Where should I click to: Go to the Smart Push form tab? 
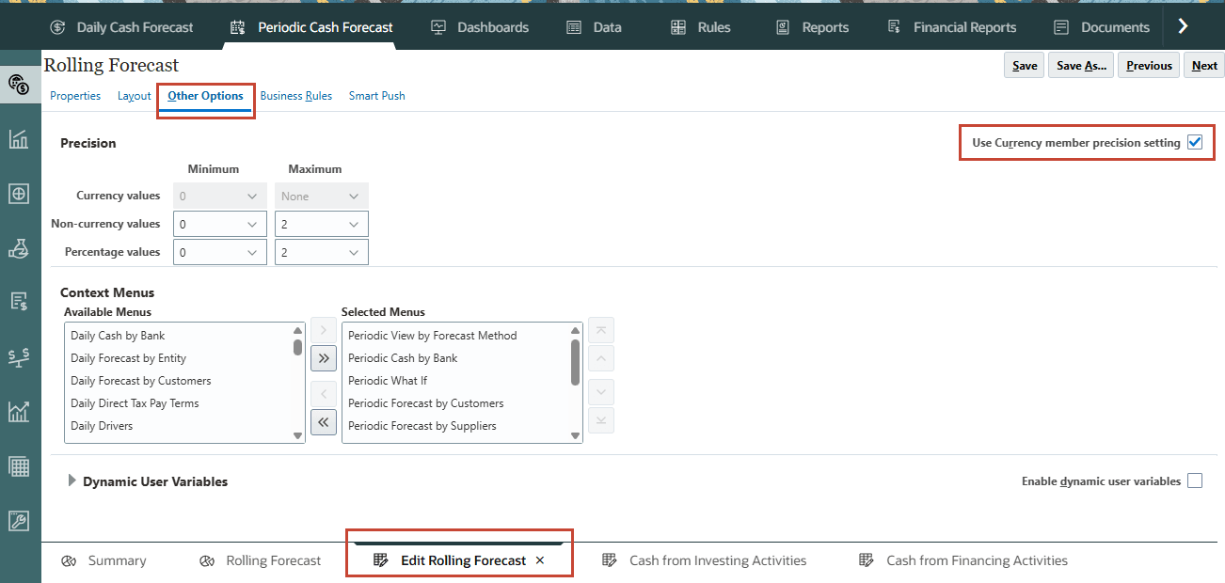[377, 96]
